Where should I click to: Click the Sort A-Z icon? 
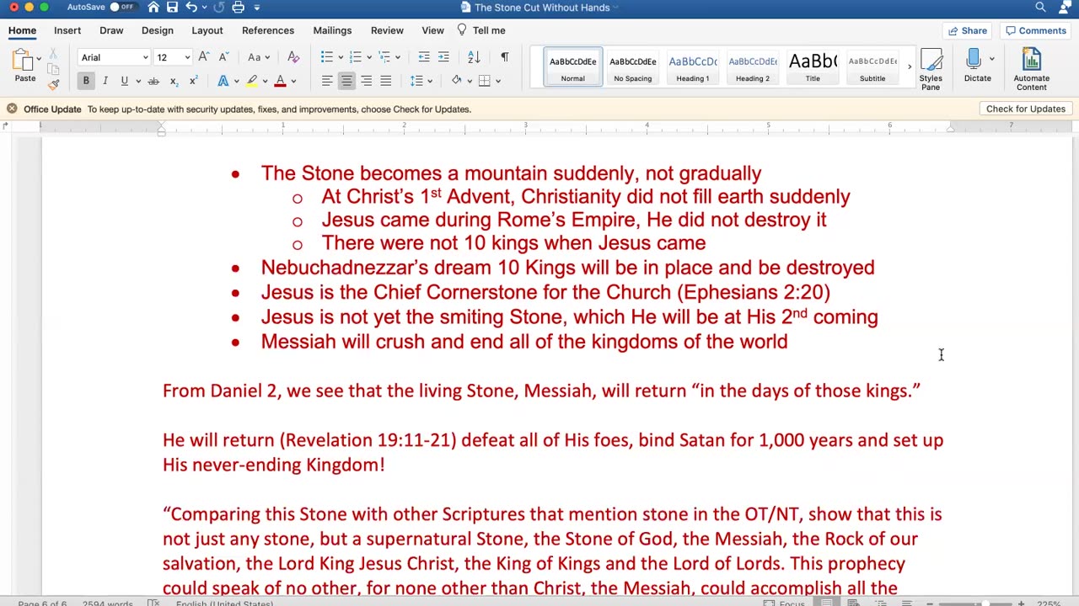tap(474, 57)
